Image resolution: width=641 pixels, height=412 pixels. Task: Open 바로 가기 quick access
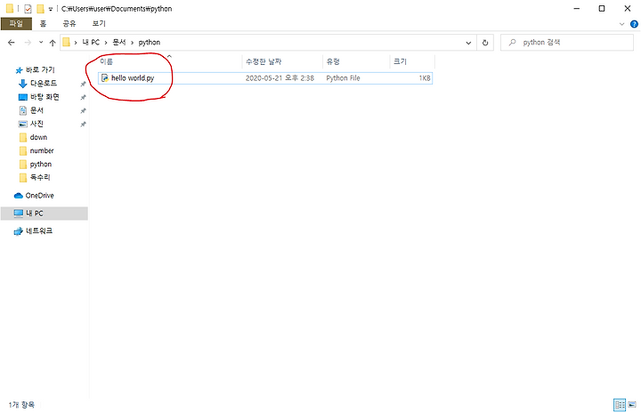coord(40,70)
